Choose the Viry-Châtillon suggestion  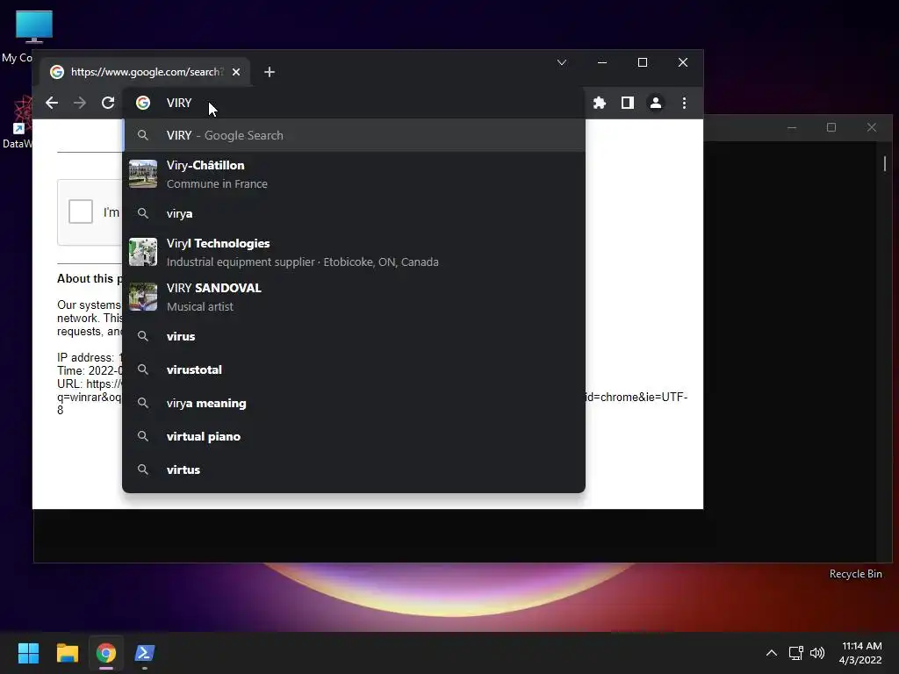(x=354, y=175)
